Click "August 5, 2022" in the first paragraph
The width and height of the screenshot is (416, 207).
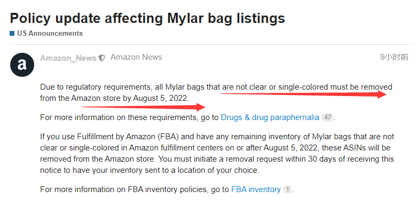[x=161, y=98]
